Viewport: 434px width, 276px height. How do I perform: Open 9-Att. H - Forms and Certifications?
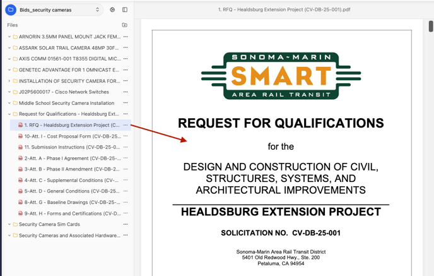click(x=70, y=213)
